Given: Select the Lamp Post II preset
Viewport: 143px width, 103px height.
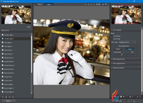Looking at the screenshot, I should 8,81.
